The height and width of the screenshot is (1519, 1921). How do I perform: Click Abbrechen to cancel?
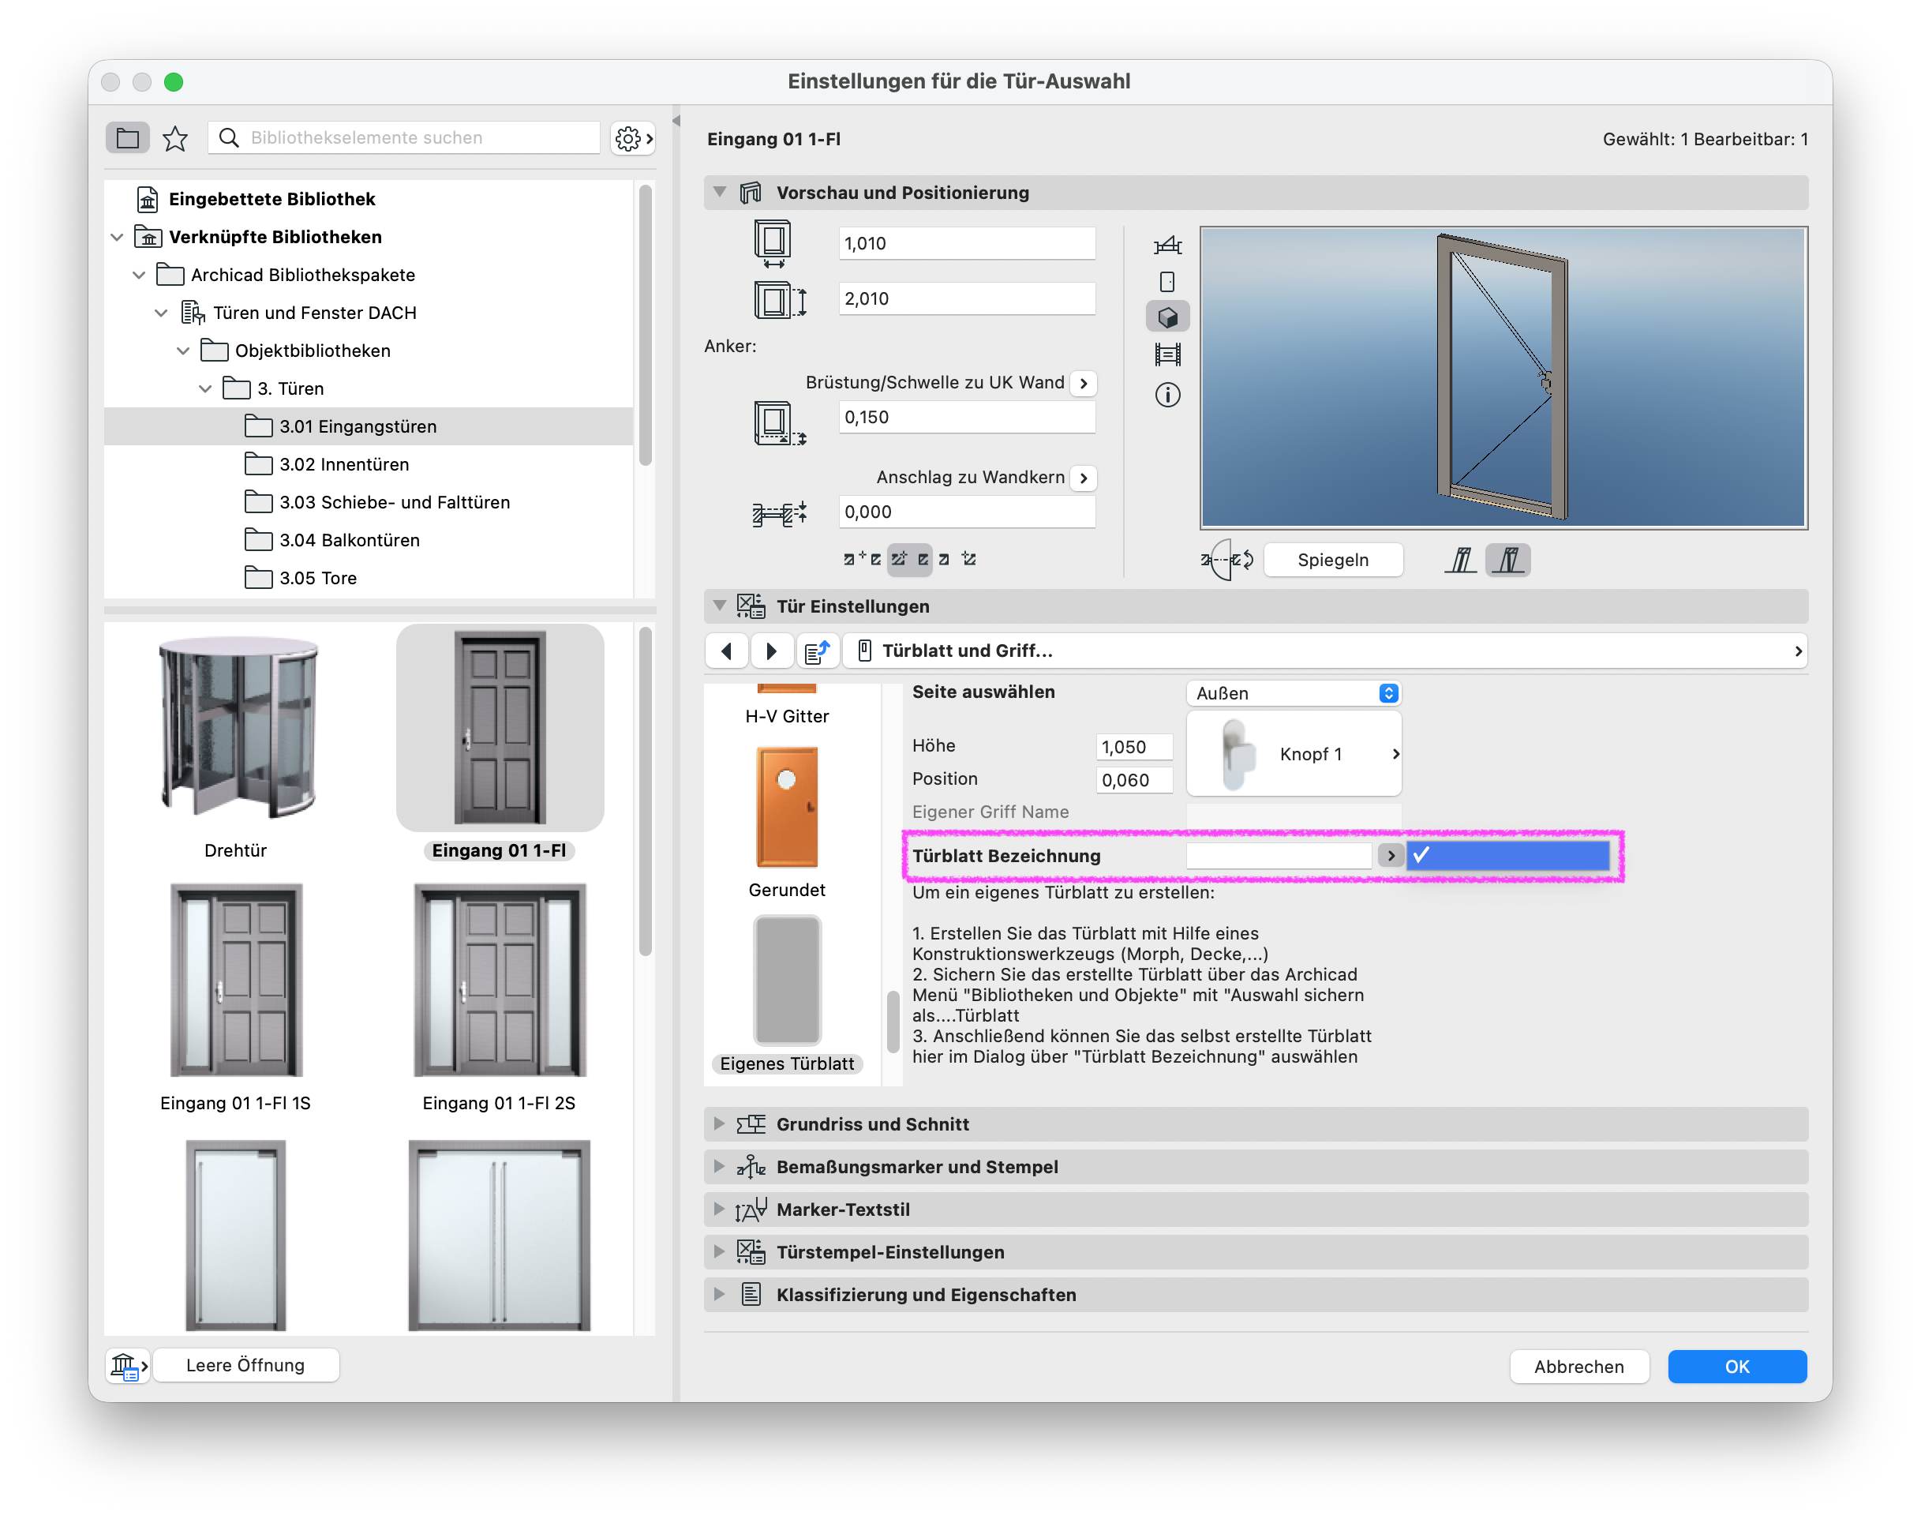1578,1367
